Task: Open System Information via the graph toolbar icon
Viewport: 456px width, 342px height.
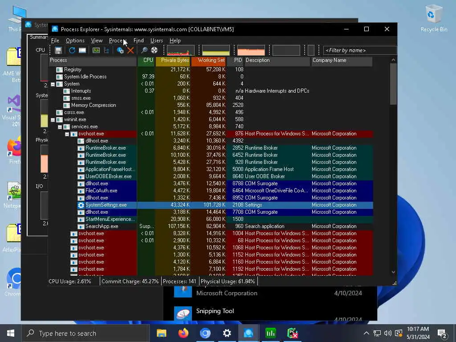Action: (x=96, y=50)
